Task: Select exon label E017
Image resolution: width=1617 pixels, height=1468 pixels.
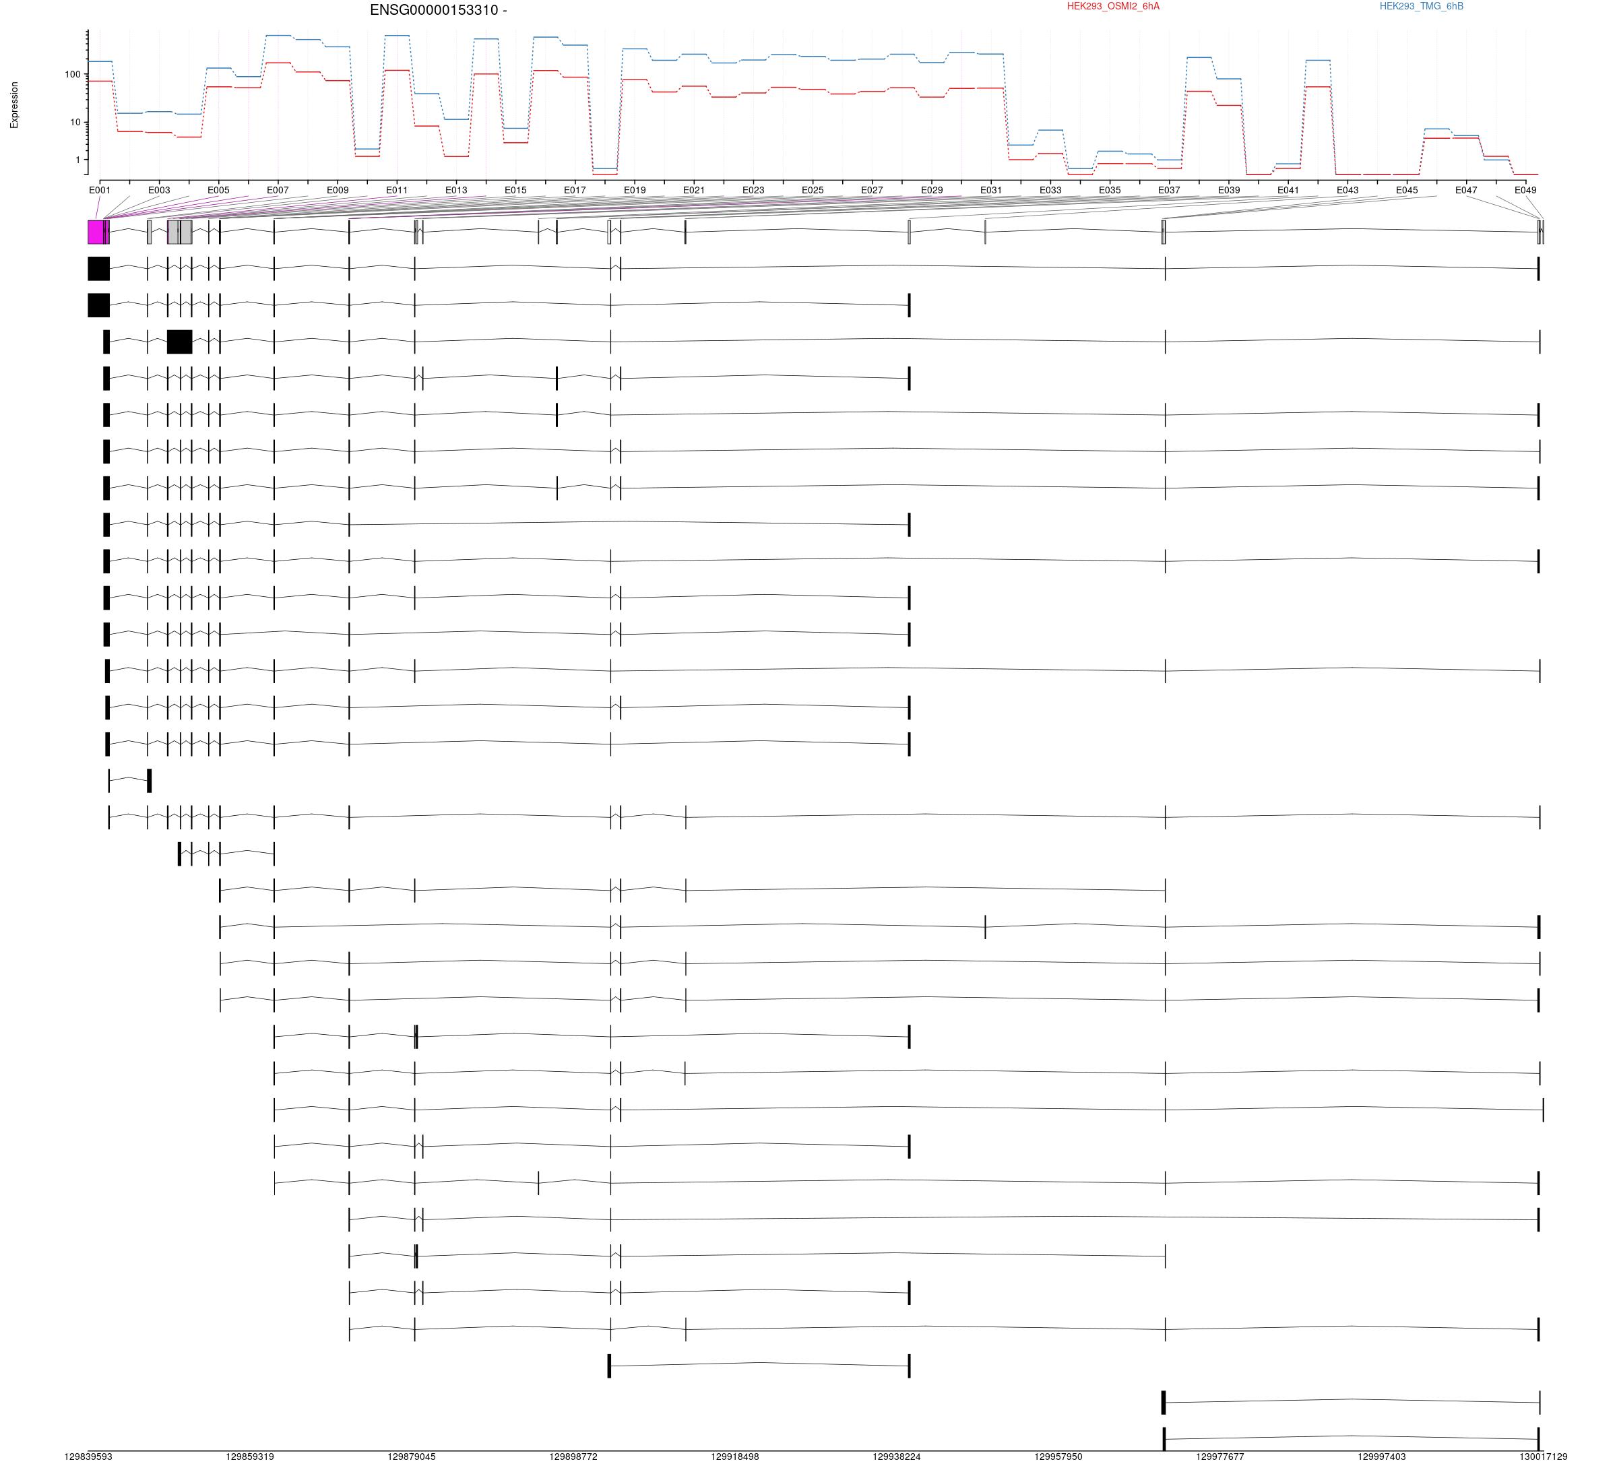Action: [x=575, y=190]
